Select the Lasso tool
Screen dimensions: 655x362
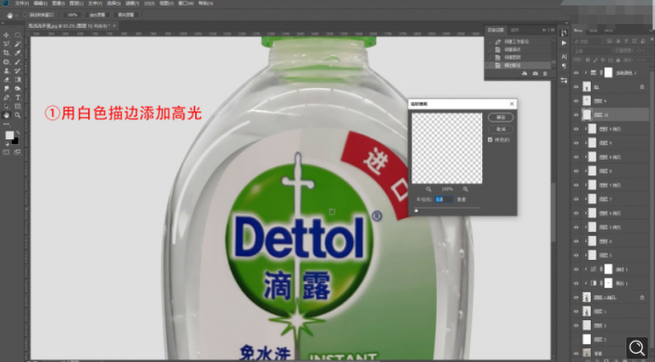pos(7,45)
